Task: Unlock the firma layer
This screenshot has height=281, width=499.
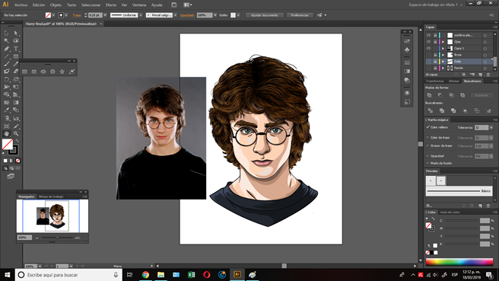Action: [x=435, y=55]
